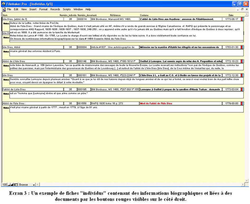The height and width of the screenshot is (204, 250).
Task: Click the "Numéro_document" column header
Action: (x=87, y=15)
